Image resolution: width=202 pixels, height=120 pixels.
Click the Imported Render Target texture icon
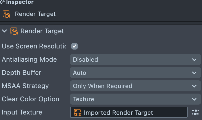(x=77, y=113)
